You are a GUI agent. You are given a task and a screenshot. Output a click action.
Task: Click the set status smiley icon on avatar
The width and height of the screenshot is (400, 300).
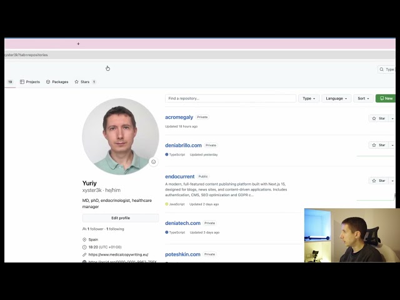154,162
